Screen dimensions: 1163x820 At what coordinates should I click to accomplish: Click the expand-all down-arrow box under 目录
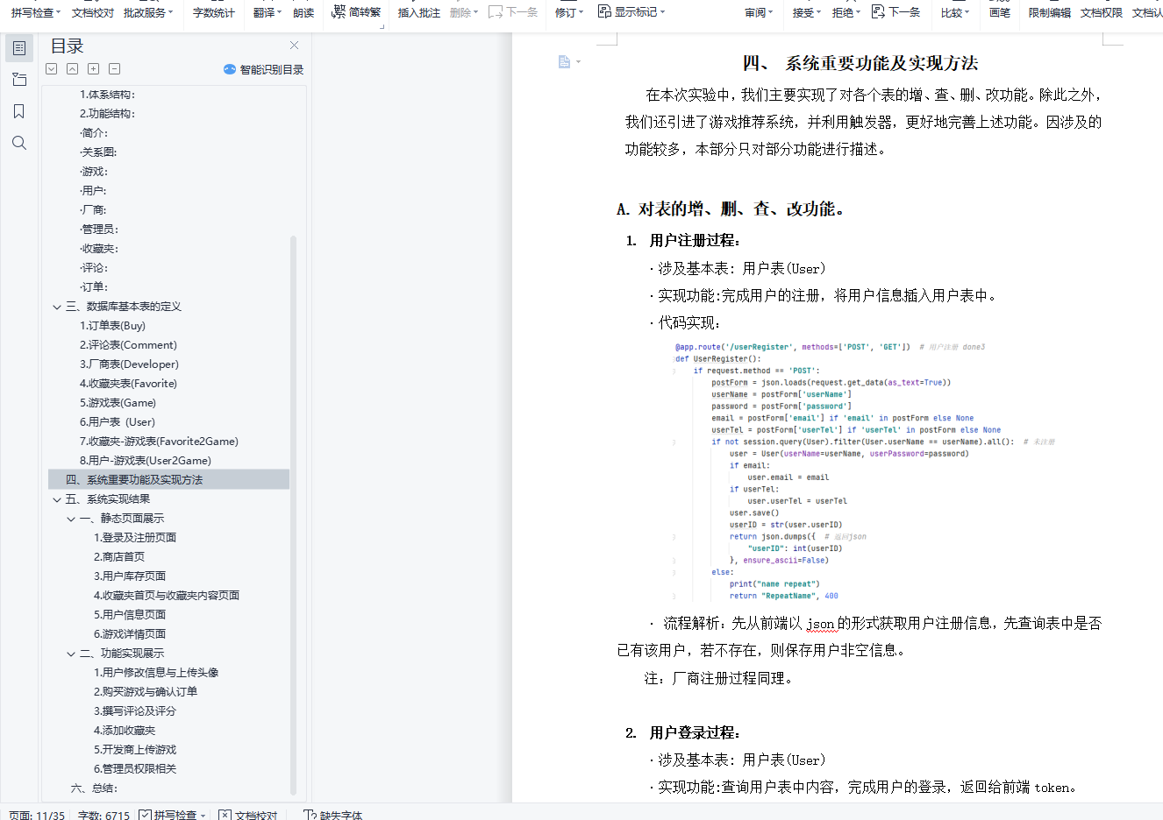pyautogui.click(x=52, y=69)
